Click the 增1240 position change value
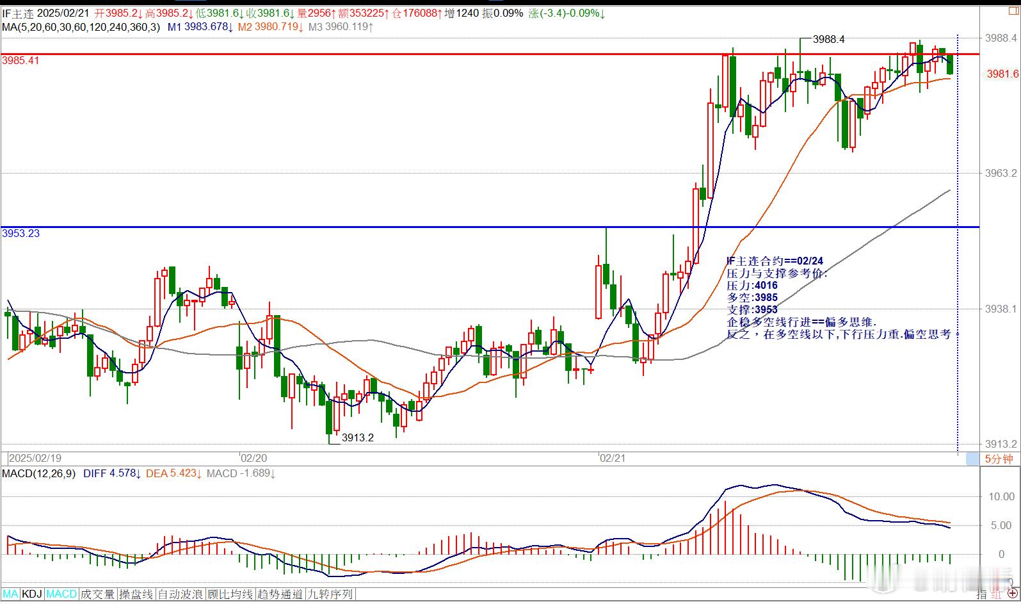The width and height of the screenshot is (1021, 604). pos(462,13)
